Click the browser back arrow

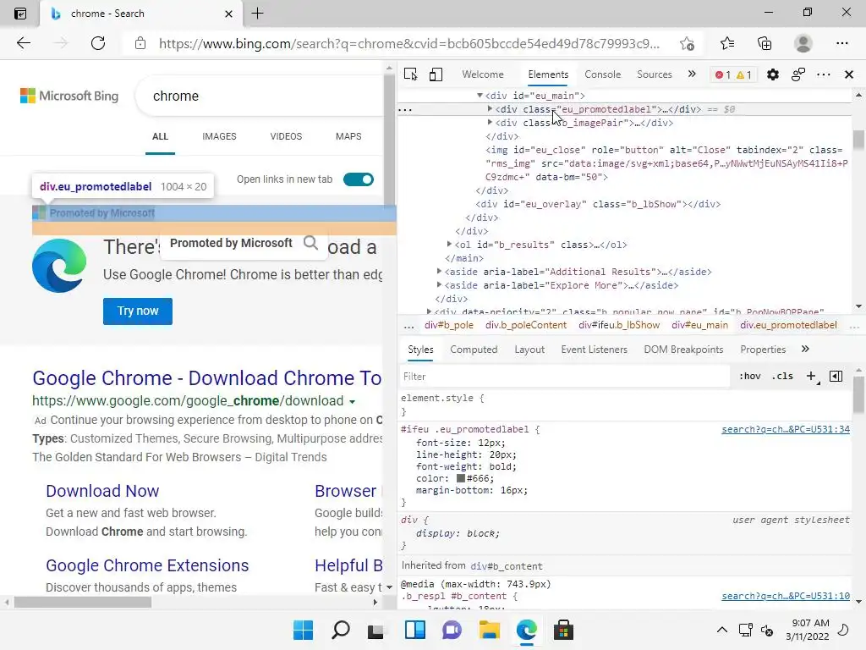pos(23,43)
